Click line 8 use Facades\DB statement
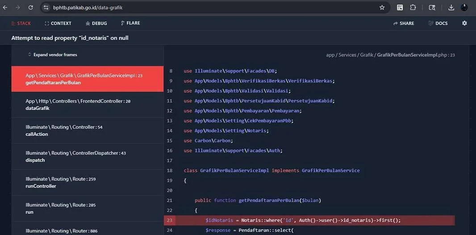This screenshot has height=235, width=476. pos(230,71)
